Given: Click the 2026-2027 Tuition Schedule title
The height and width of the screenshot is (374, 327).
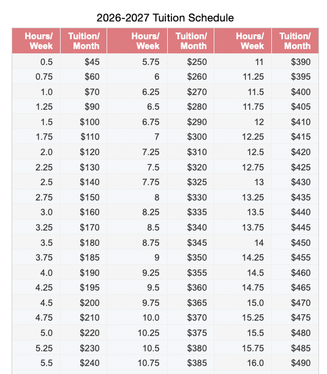Looking at the screenshot, I should [165, 18].
